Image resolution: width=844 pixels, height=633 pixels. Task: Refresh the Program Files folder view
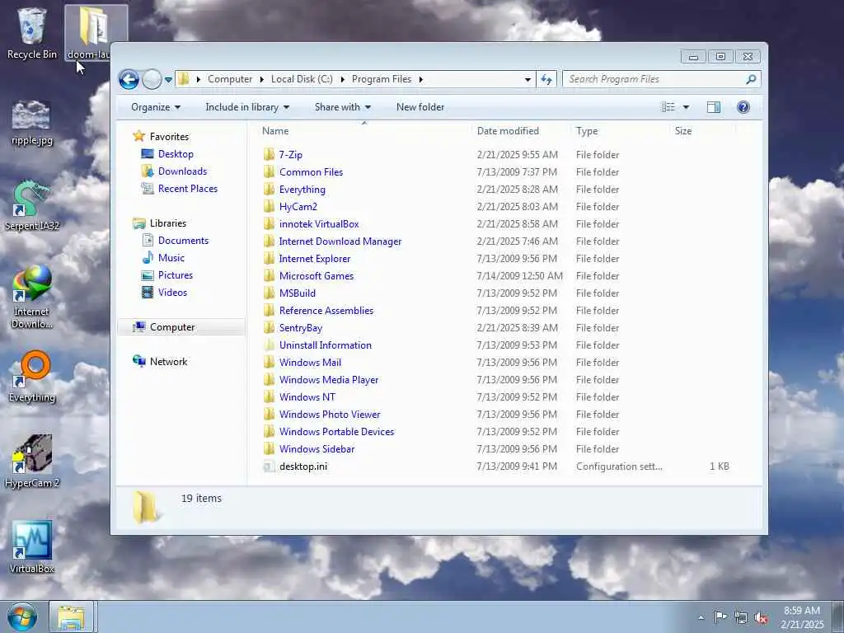[546, 80]
